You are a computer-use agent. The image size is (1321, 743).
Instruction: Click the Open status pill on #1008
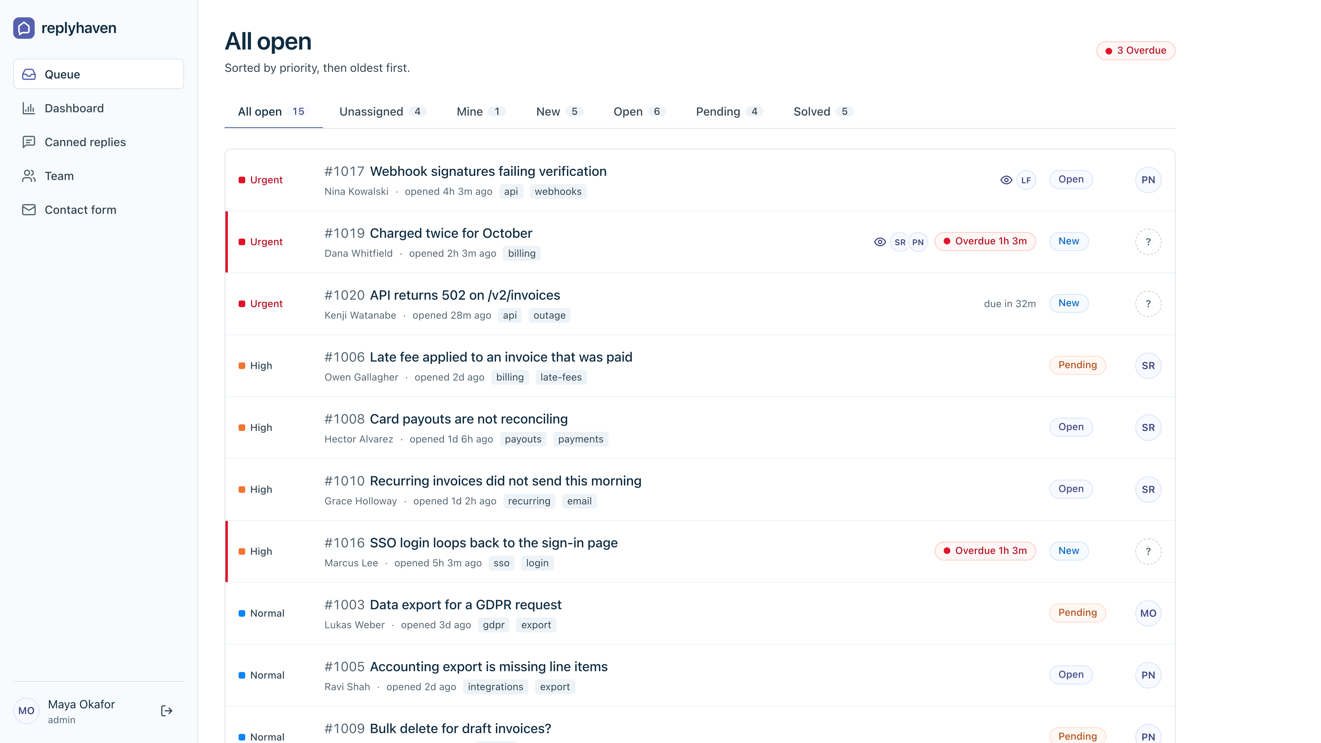1071,427
